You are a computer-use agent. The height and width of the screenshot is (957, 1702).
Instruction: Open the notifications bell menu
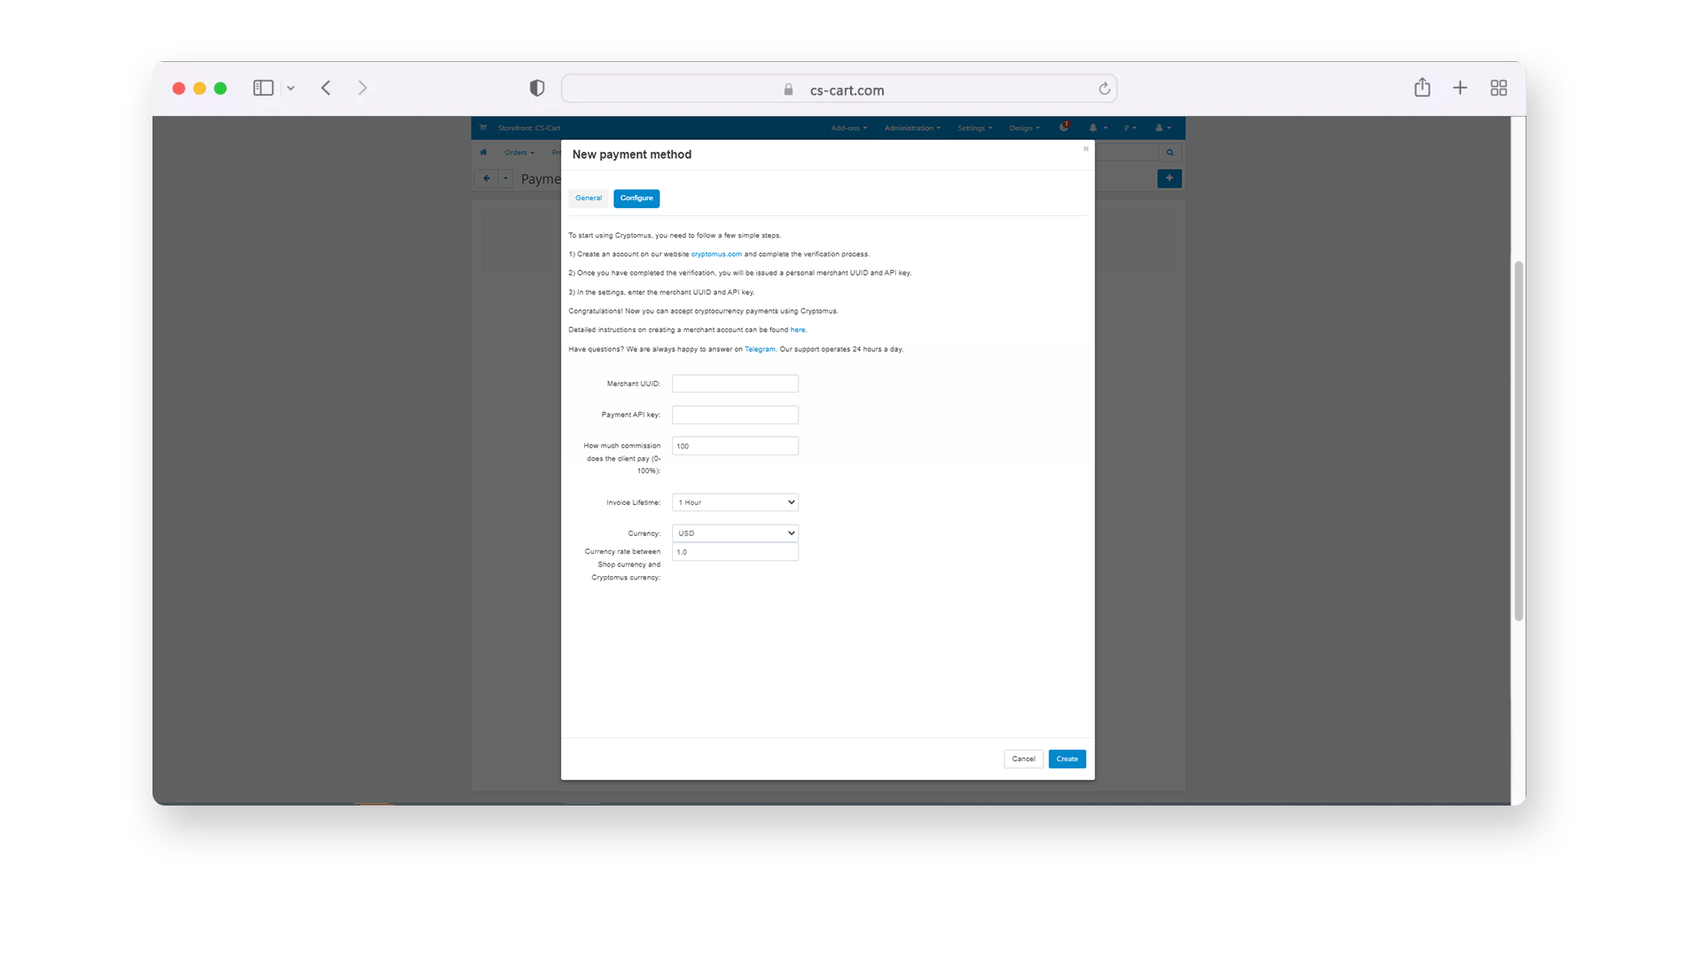(x=1097, y=128)
